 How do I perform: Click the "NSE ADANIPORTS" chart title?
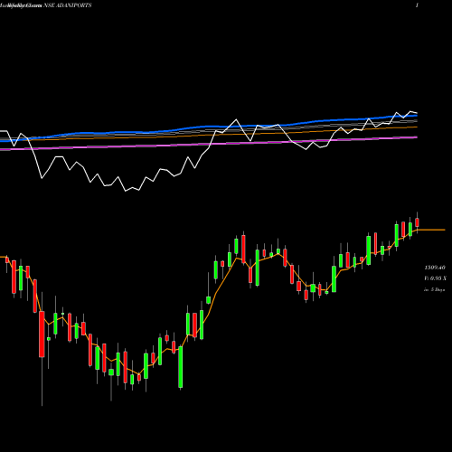[x=68, y=5]
